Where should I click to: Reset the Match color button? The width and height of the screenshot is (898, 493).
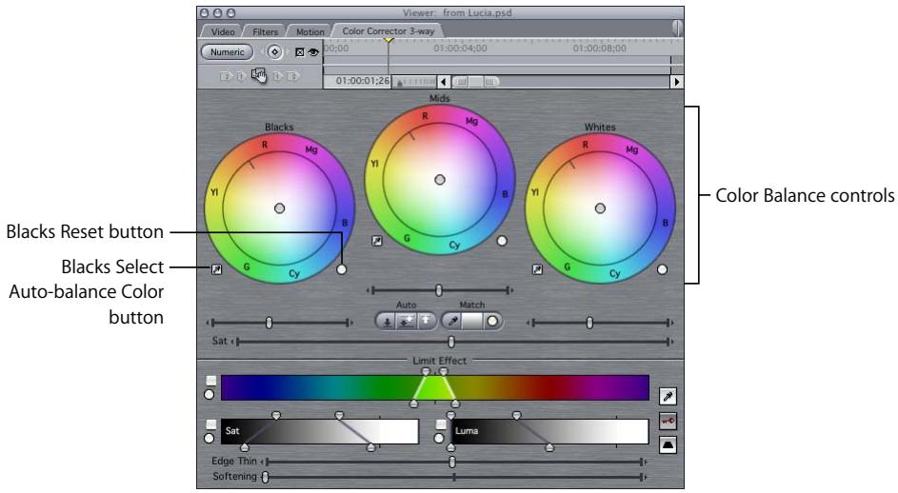(x=492, y=322)
